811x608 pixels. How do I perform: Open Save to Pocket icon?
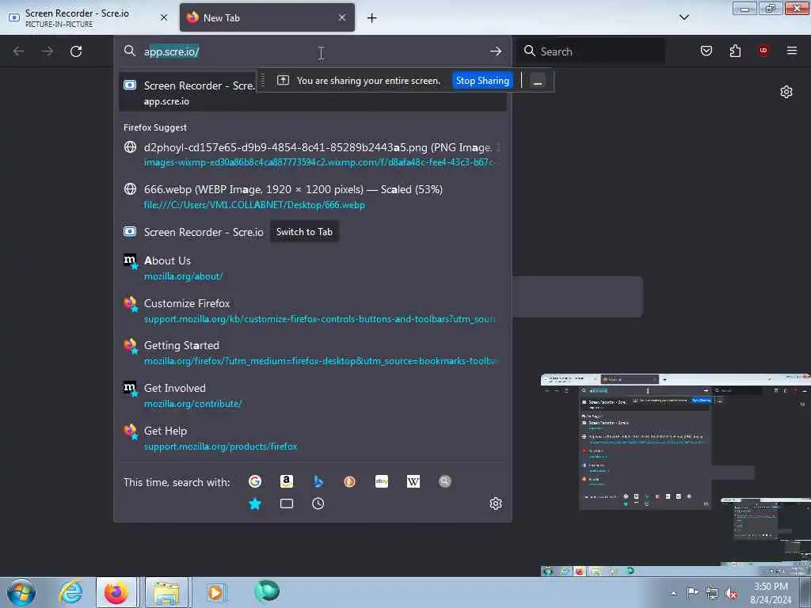[x=706, y=51]
